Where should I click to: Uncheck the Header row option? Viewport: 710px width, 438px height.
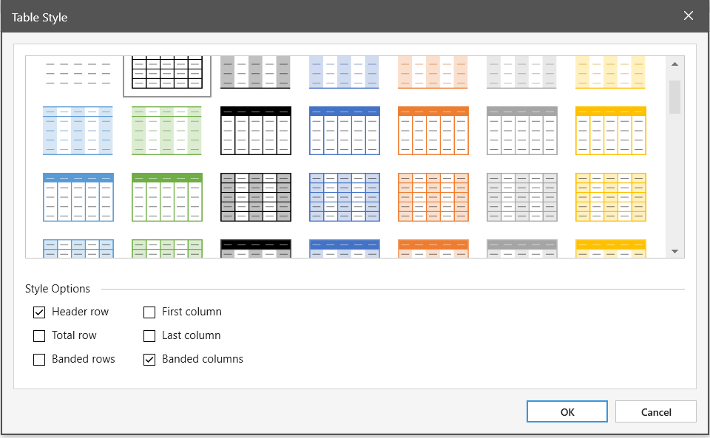click(x=39, y=312)
